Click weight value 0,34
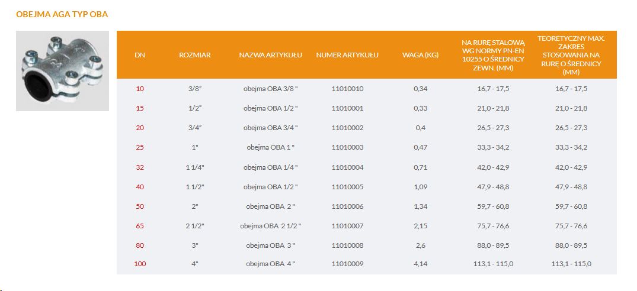Screen dimensions: 637x291 tap(421, 89)
